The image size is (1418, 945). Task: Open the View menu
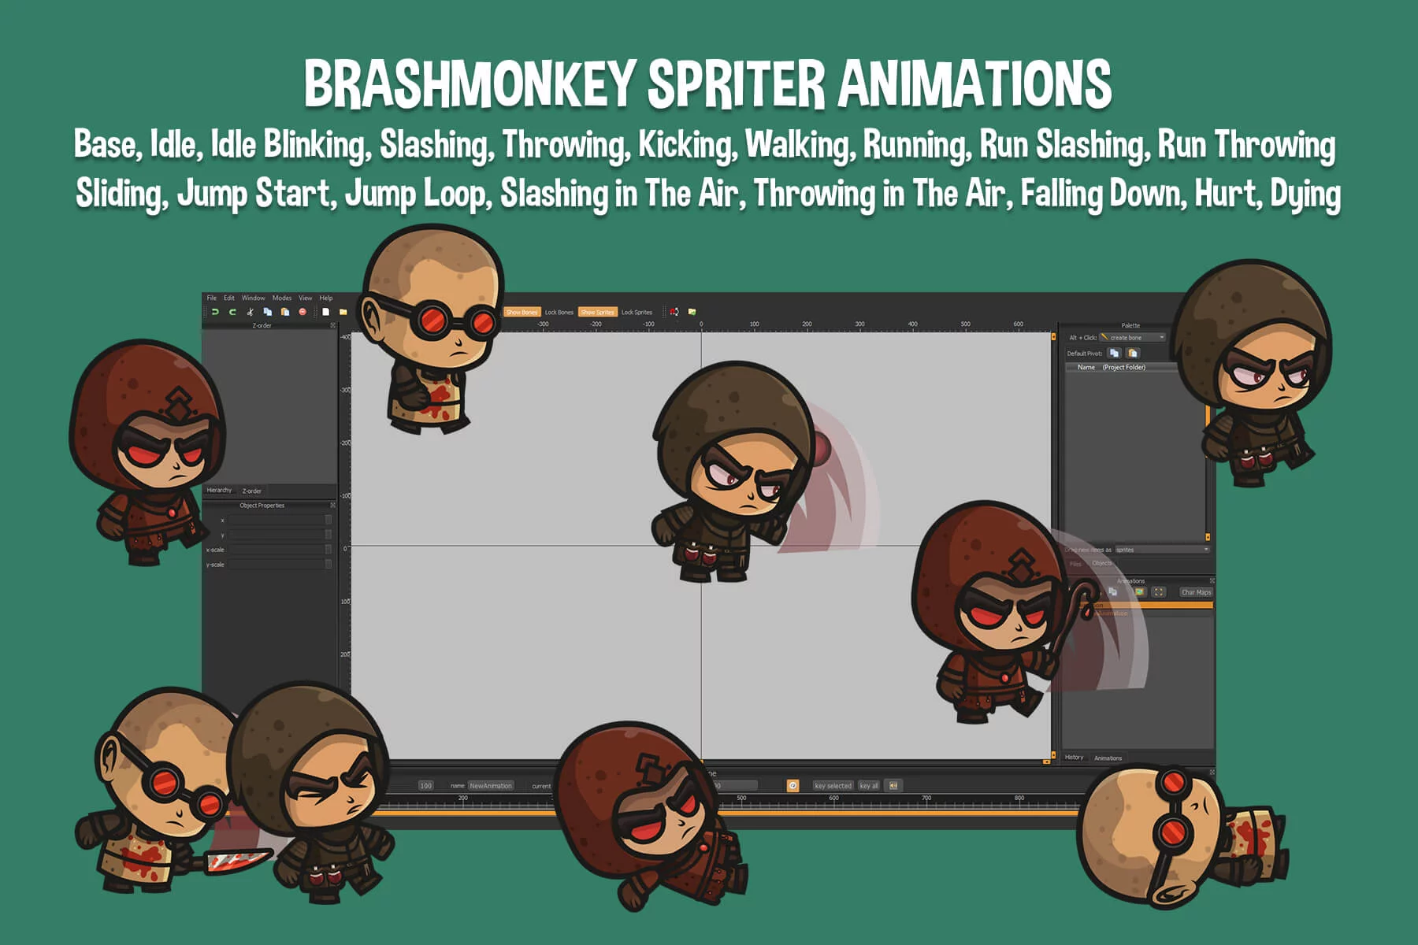coord(305,298)
